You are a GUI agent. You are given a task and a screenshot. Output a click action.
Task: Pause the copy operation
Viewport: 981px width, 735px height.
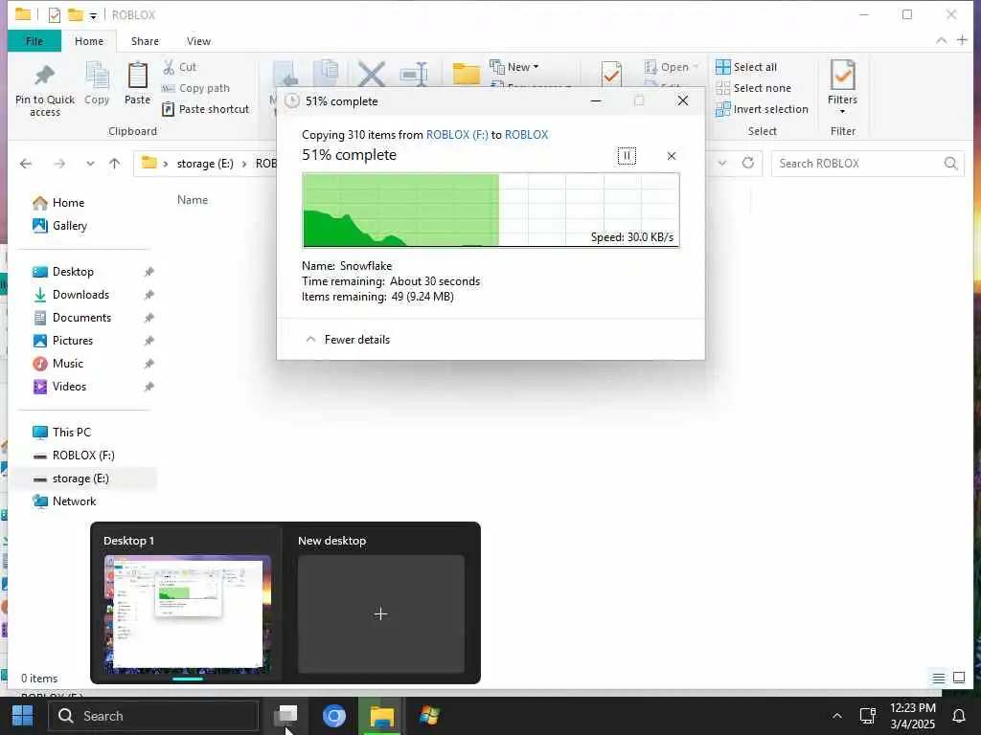coord(627,156)
